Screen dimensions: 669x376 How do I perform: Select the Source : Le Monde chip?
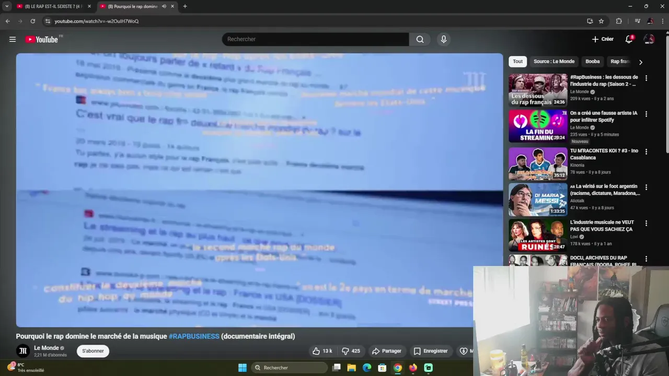pos(553,61)
